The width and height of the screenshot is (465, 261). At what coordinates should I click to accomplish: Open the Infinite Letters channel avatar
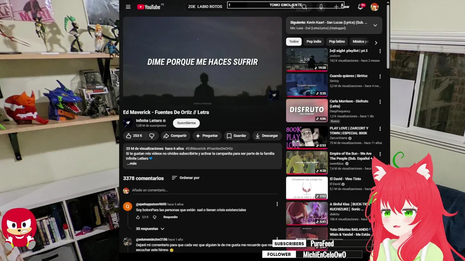click(x=128, y=123)
